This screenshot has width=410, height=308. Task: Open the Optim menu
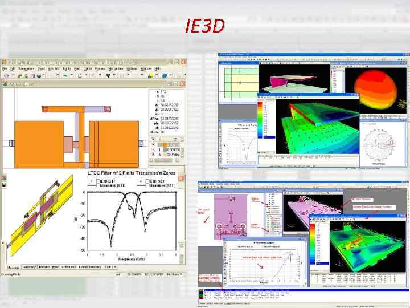tap(88, 68)
